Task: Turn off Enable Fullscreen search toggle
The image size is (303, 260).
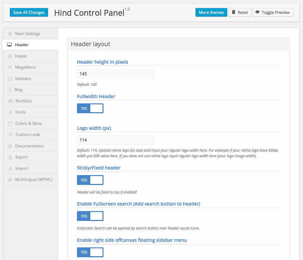Action: click(x=90, y=216)
